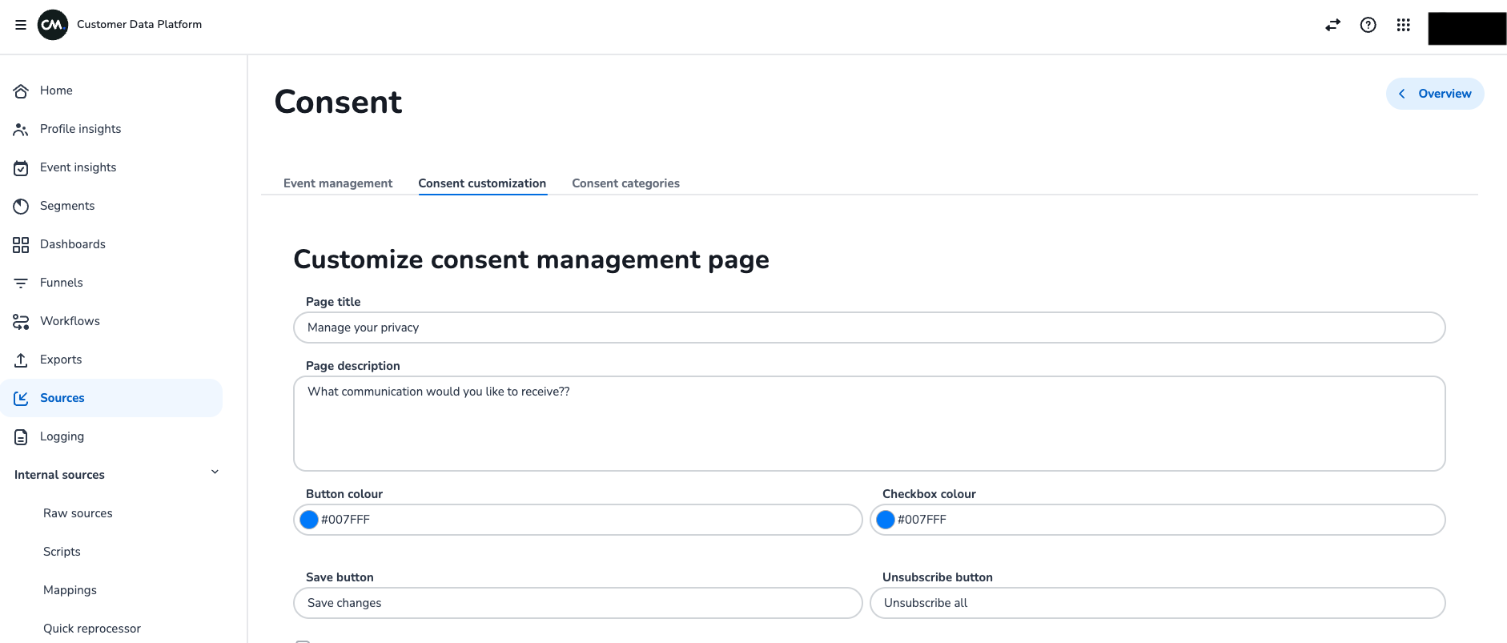Focus the Unsubscribe button text field

pyautogui.click(x=1158, y=603)
